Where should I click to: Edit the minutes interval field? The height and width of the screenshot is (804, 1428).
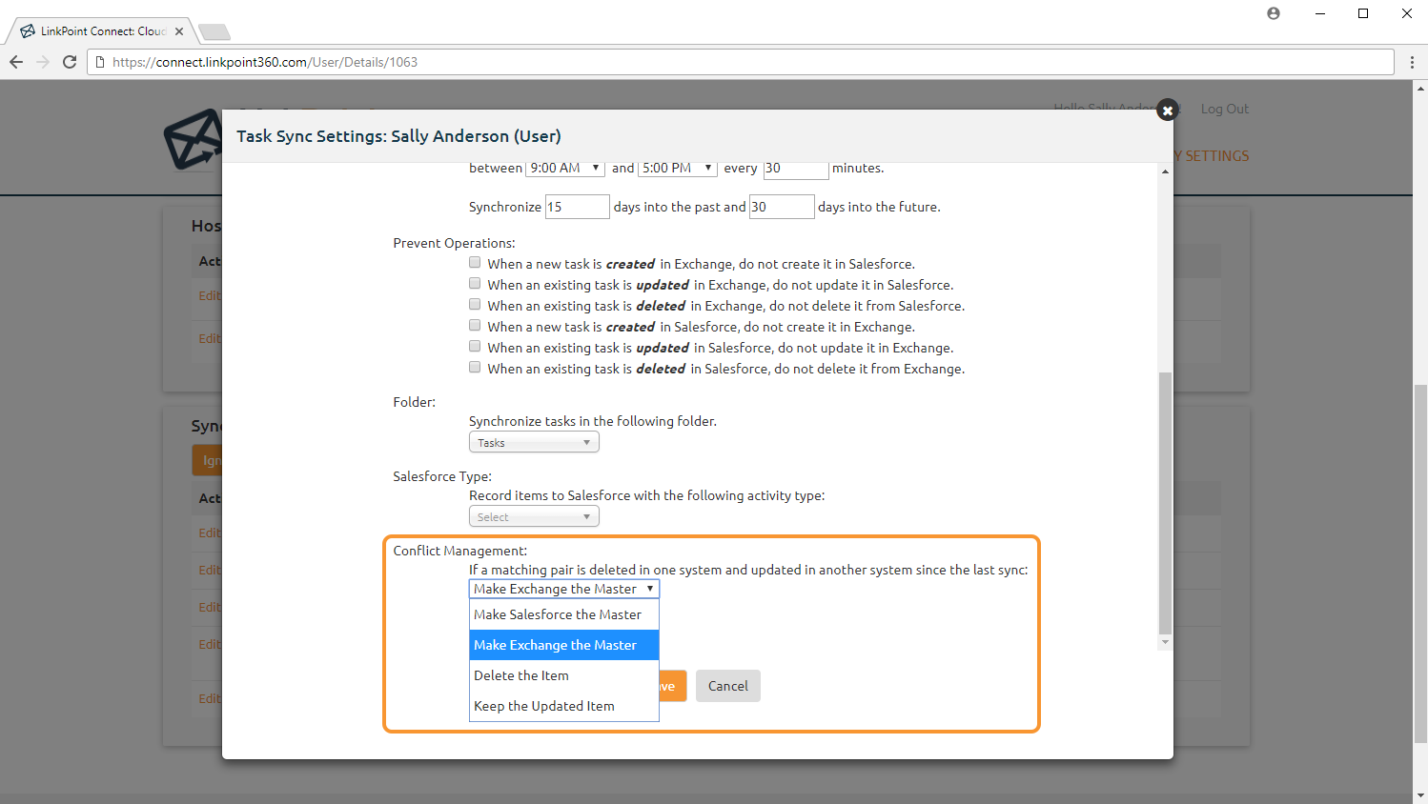[795, 169]
